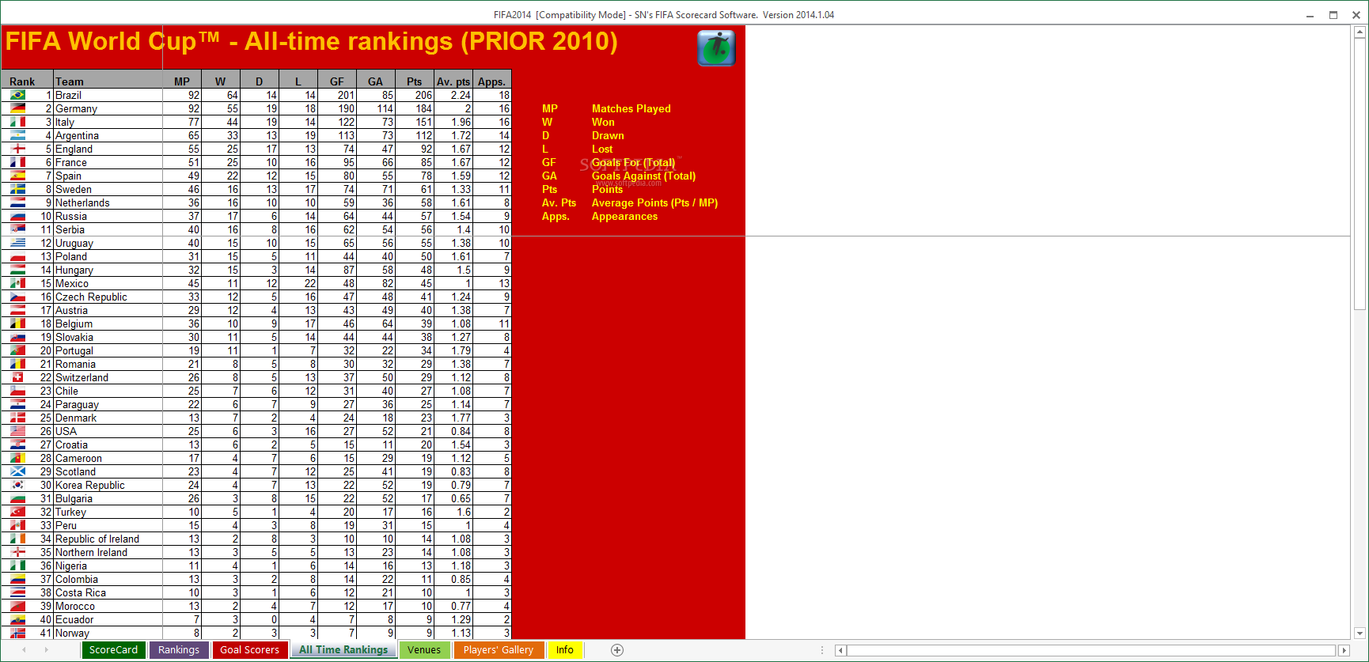The width and height of the screenshot is (1369, 662).
Task: Click the England flag icon
Action: click(17, 149)
